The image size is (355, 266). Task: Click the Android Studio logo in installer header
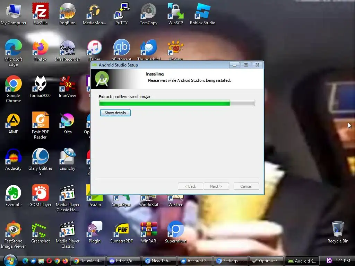[x=102, y=79]
